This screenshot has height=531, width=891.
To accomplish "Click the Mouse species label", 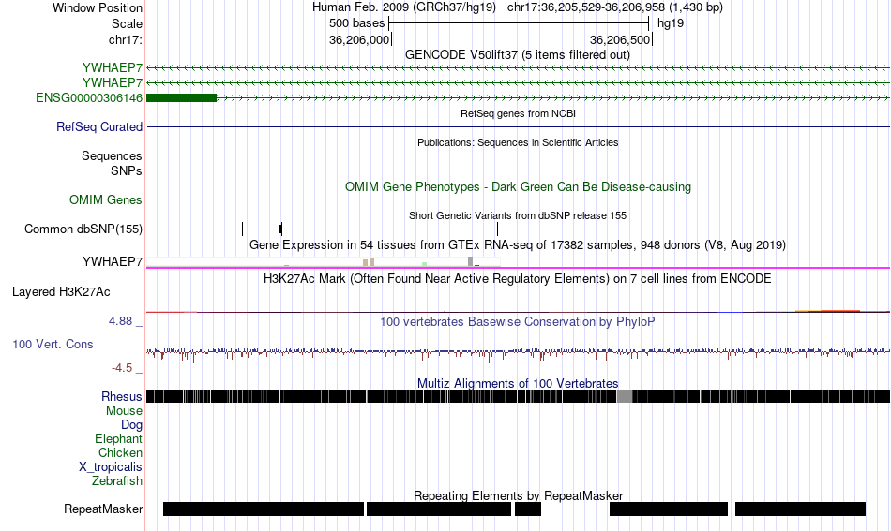I will (x=124, y=411).
